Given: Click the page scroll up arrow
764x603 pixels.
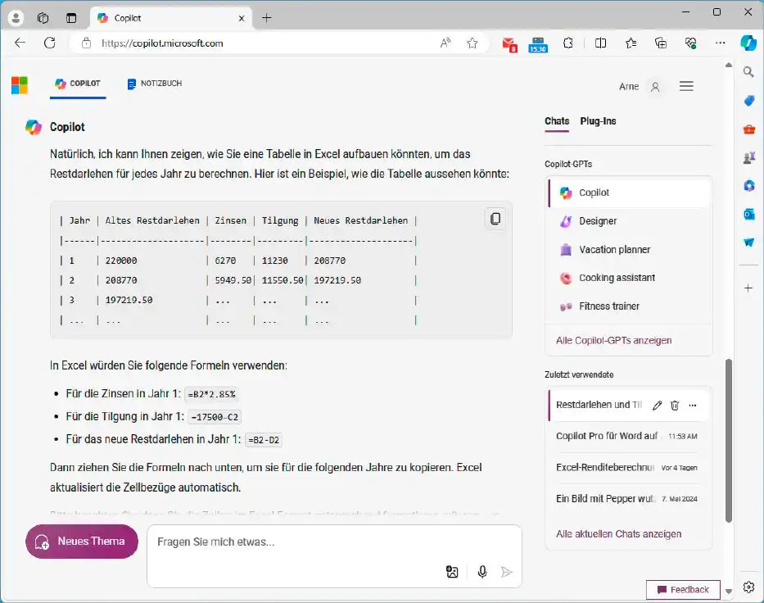Looking at the screenshot, I should [x=729, y=65].
